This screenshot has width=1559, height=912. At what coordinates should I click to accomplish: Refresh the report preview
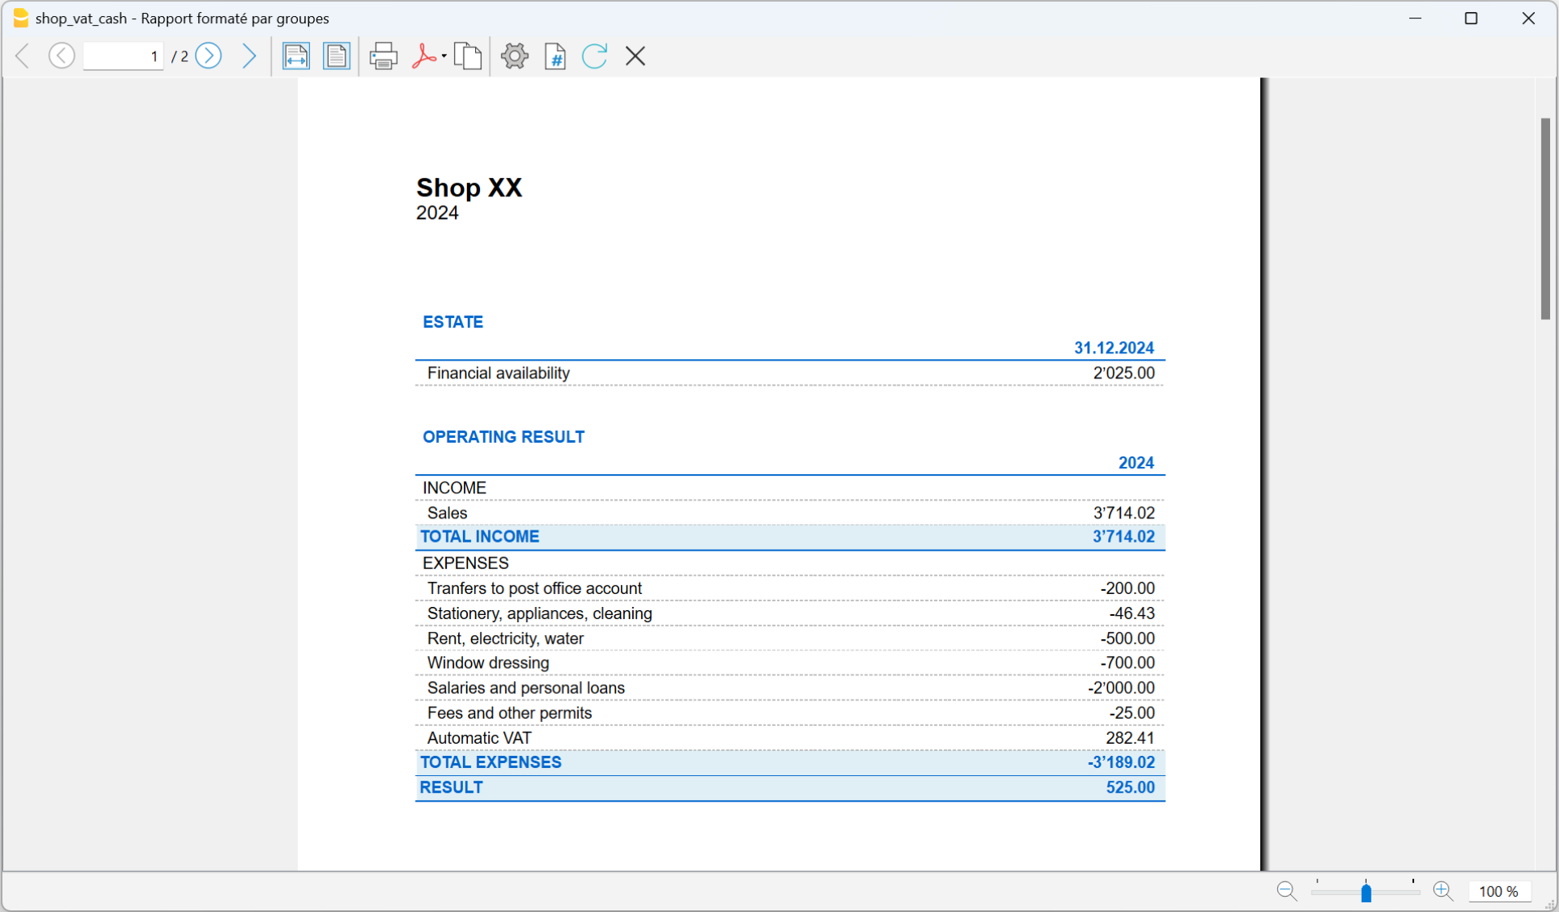click(594, 56)
